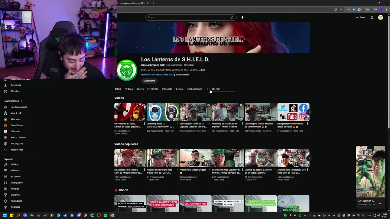Click the miniplayer video preview
Image resolution: width=390 pixels, height=219 pixels.
tap(370, 172)
